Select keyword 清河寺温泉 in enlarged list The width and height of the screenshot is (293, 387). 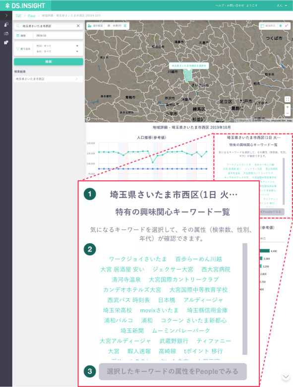pyautogui.click(x=126, y=279)
